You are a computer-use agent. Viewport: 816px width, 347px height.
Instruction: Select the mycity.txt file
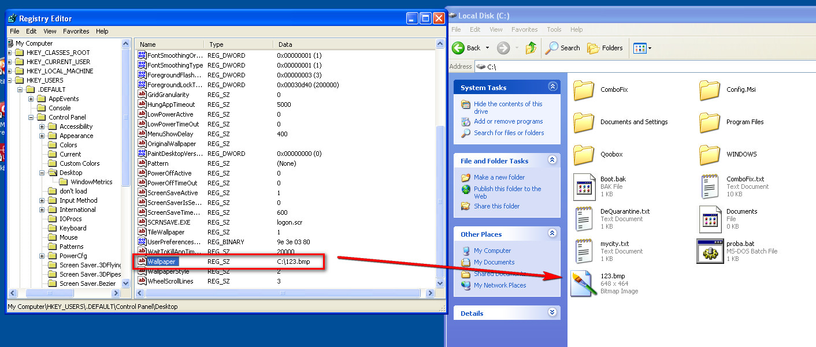[608, 251]
